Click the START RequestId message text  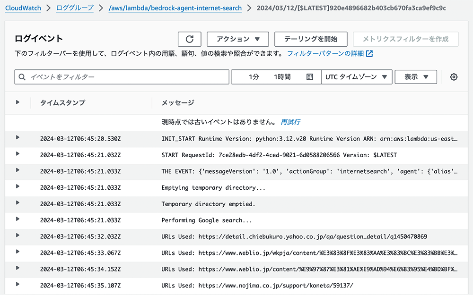pyautogui.click(x=279, y=155)
